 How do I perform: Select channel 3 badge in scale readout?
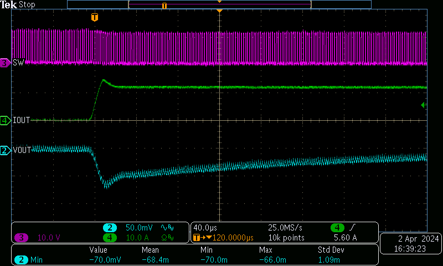[x=21, y=238]
